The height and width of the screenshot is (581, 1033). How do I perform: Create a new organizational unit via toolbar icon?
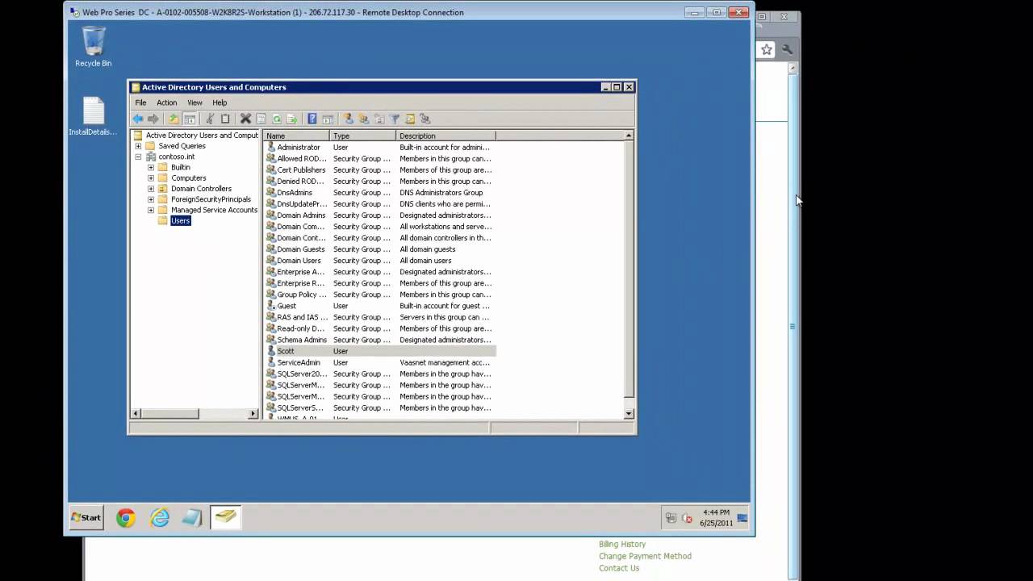pyautogui.click(x=379, y=119)
